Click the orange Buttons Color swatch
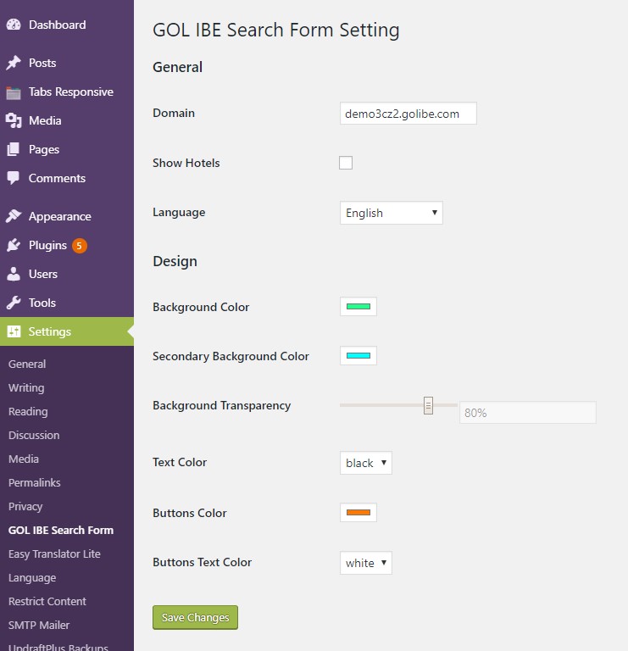The image size is (628, 651). click(x=358, y=512)
